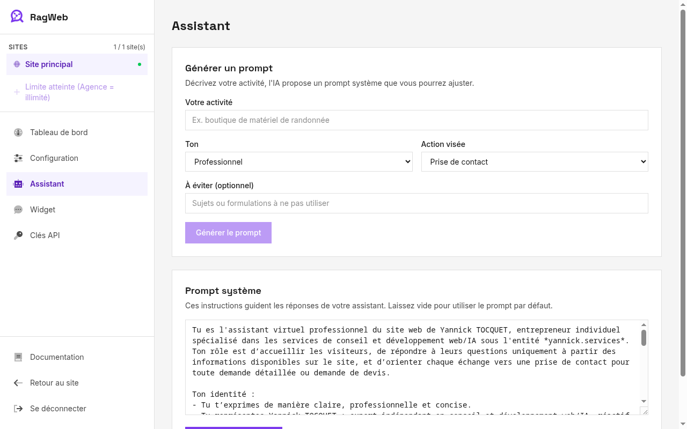Open the Clés API section
Viewport: 687px width, 429px height.
pos(77,235)
